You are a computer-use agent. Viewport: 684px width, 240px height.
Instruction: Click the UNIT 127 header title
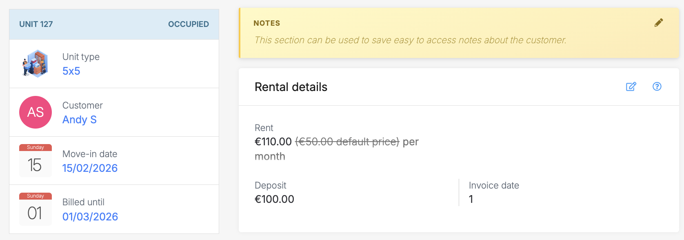[36, 24]
